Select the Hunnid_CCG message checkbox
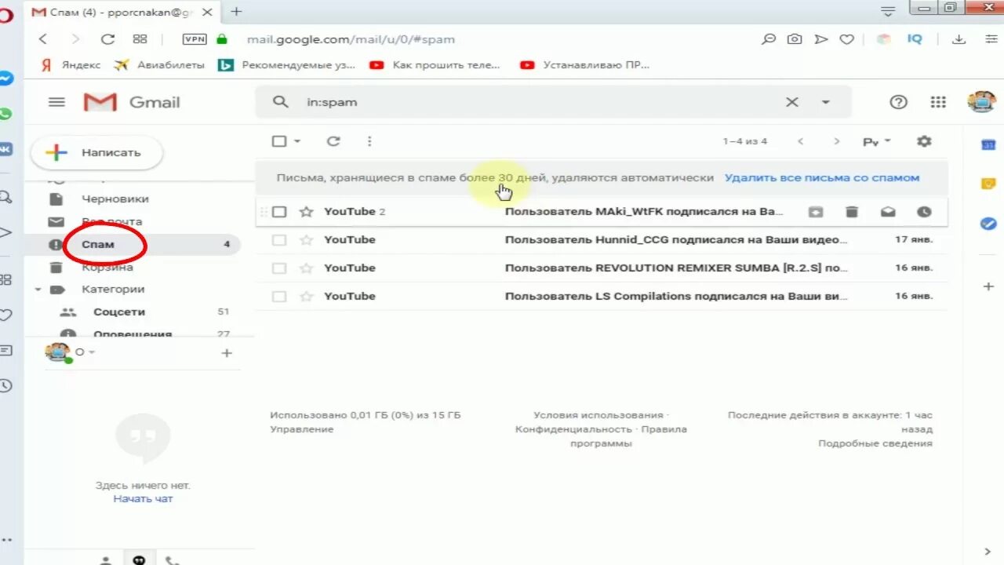The image size is (1004, 565). 279,240
